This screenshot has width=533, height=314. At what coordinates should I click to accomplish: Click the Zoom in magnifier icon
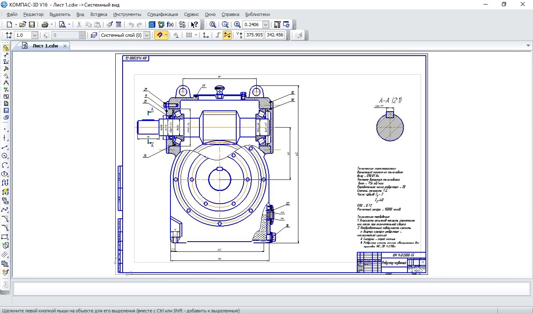click(x=237, y=25)
